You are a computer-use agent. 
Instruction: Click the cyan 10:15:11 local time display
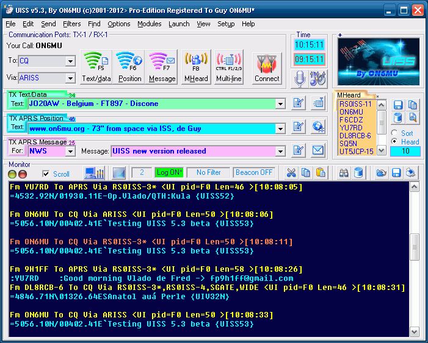[x=309, y=44]
